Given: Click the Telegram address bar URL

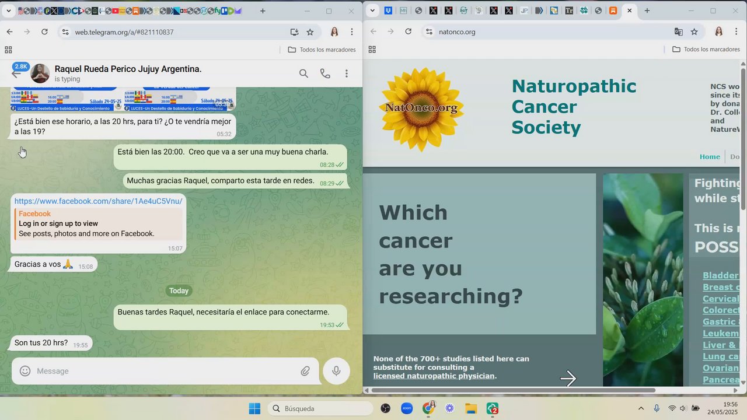Looking at the screenshot, I should coord(124,32).
